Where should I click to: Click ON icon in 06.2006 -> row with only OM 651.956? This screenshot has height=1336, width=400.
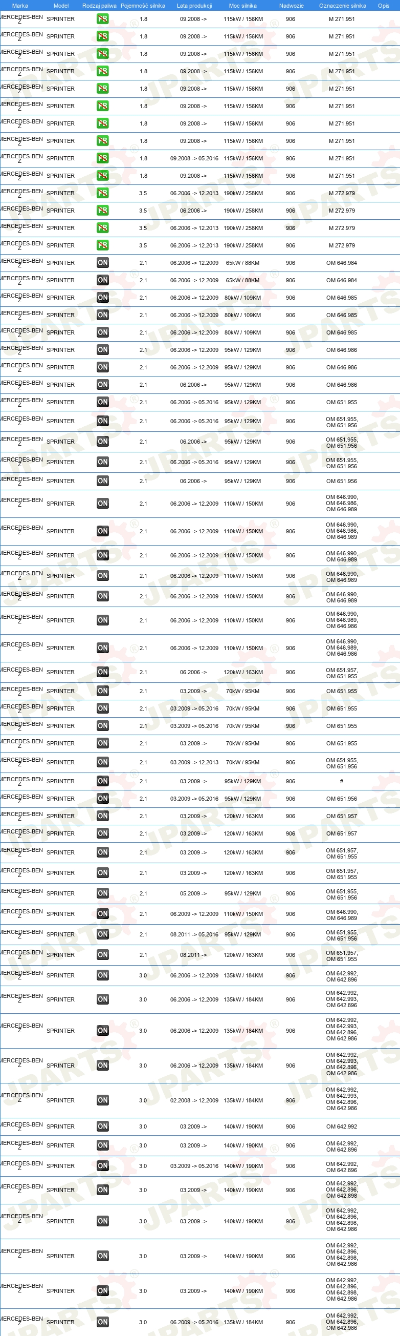coord(103,482)
